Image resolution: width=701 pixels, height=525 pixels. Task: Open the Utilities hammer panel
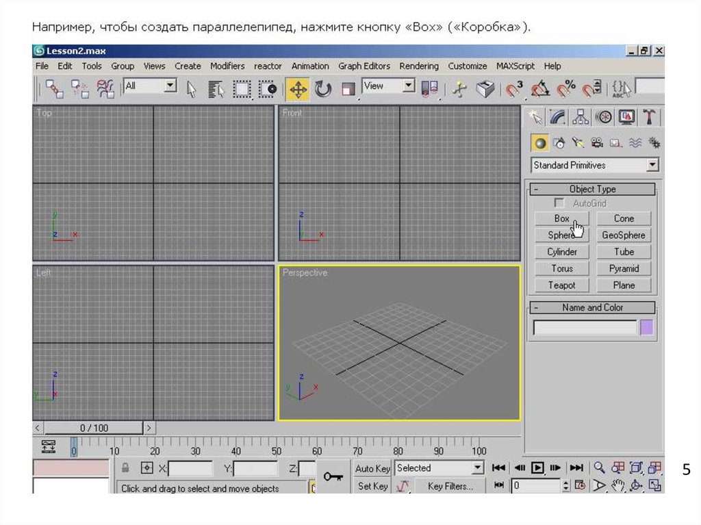(x=649, y=117)
